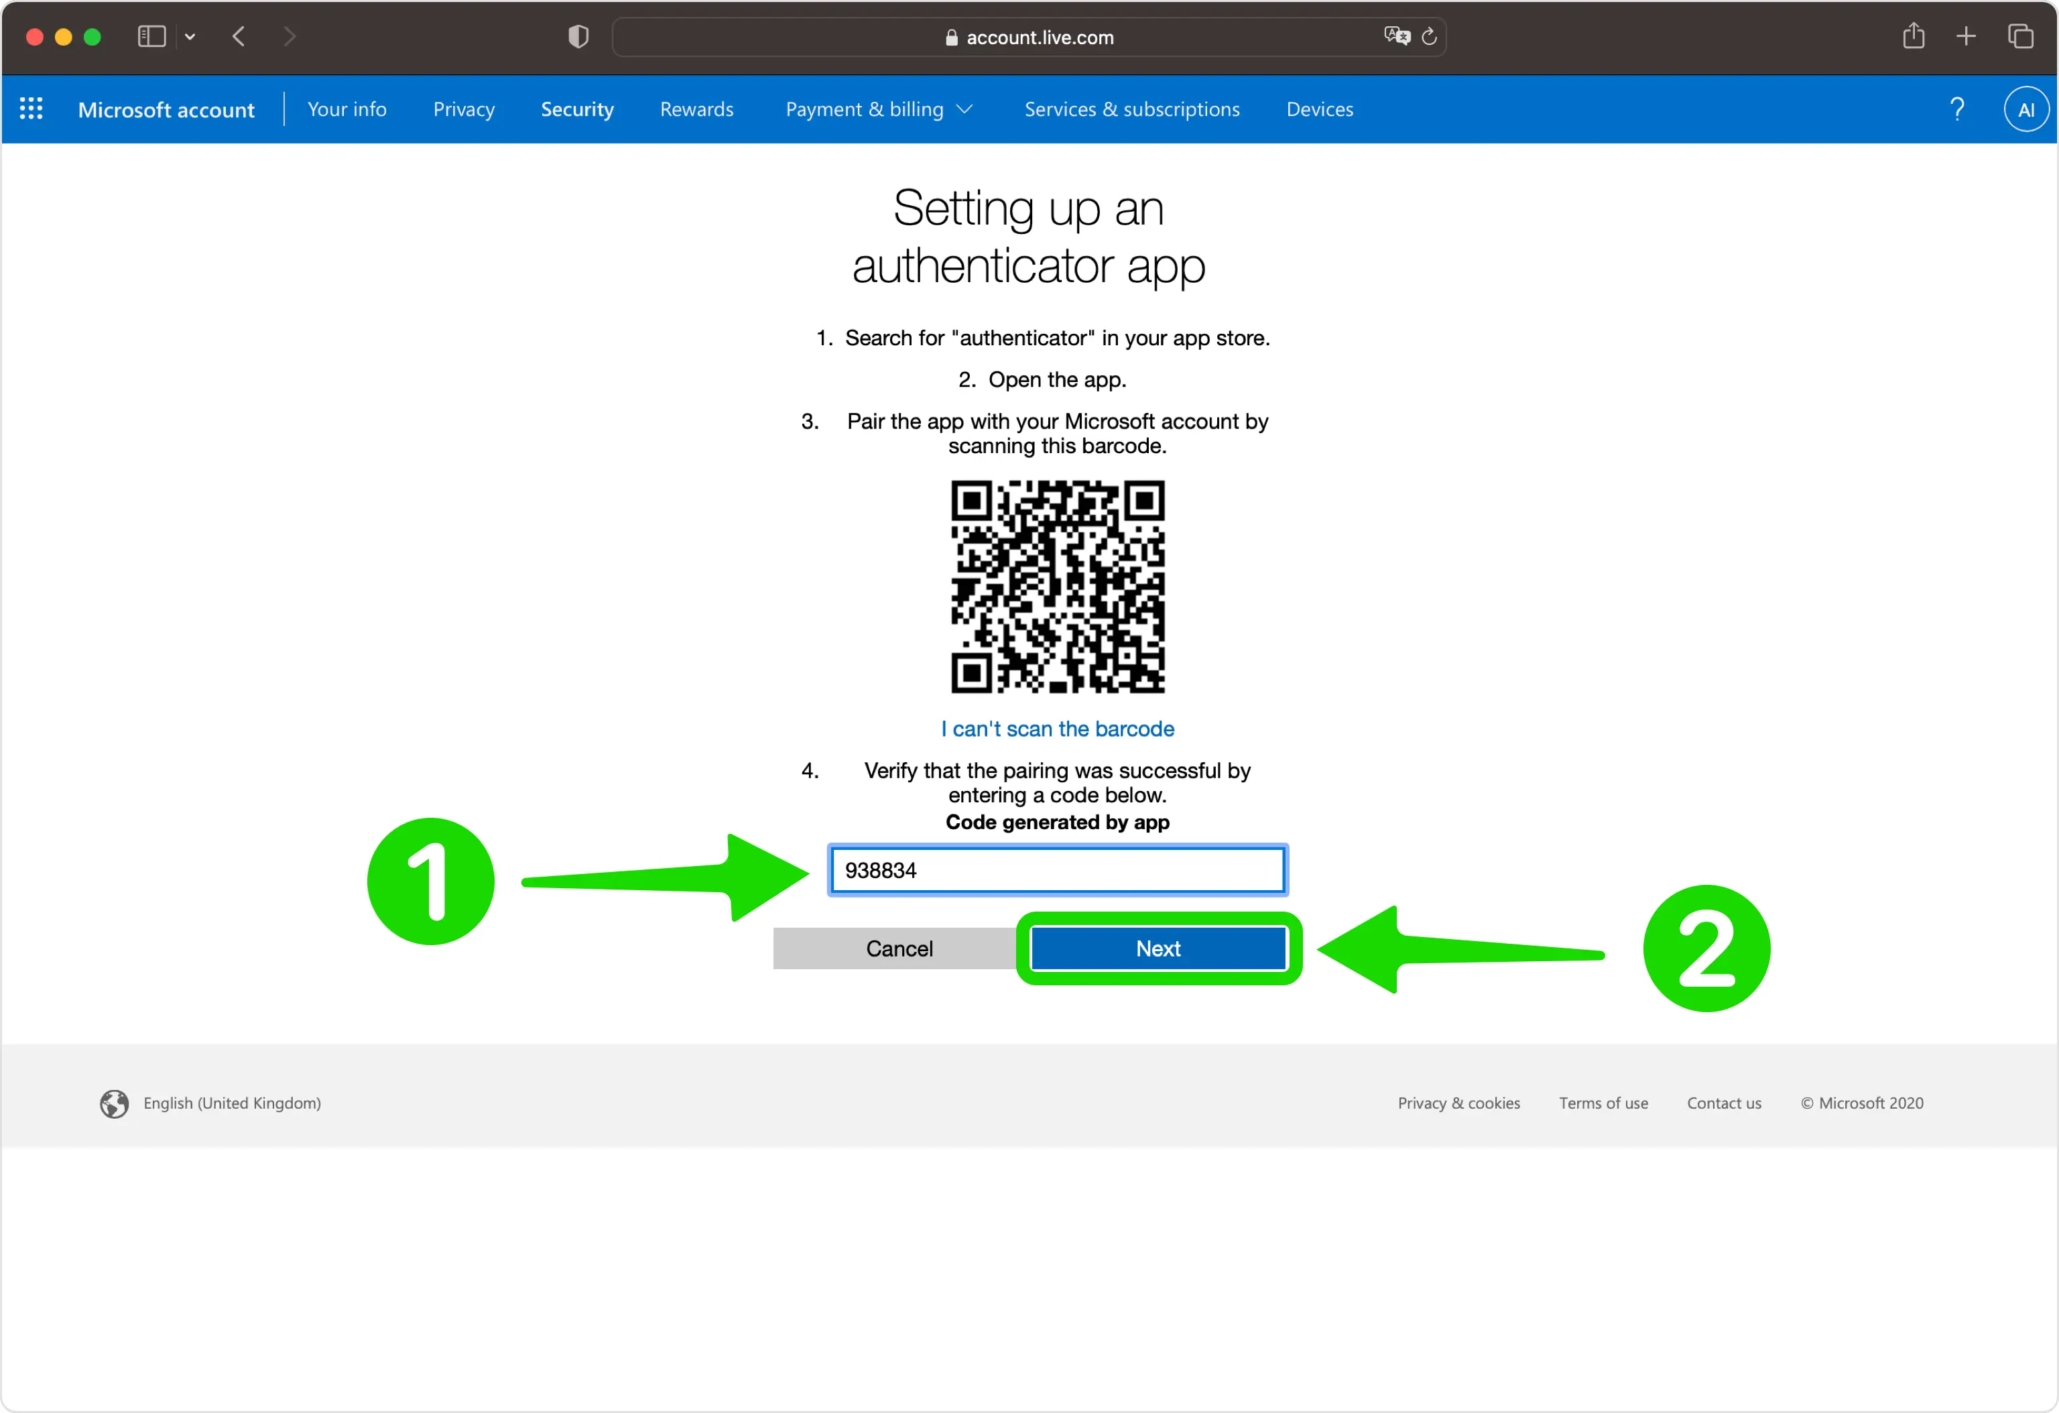Open Contact us footer link
Viewport: 2059px width, 1413px height.
pos(1724,1103)
